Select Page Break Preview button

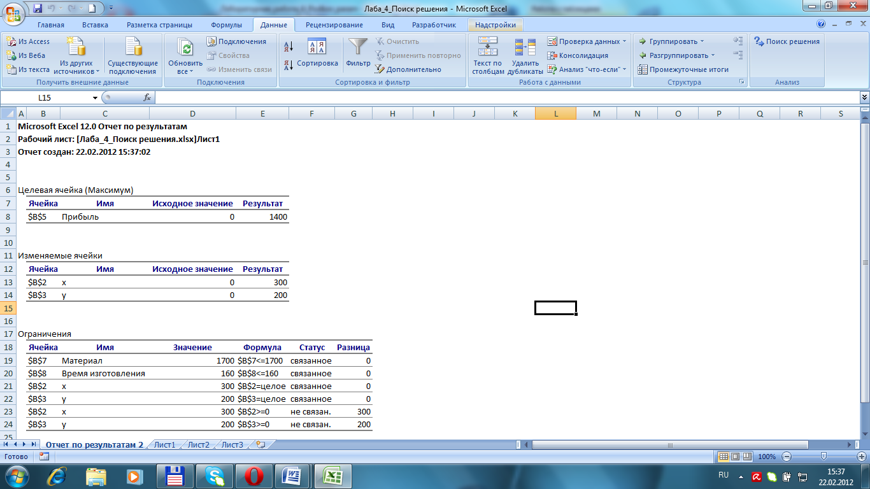746,457
